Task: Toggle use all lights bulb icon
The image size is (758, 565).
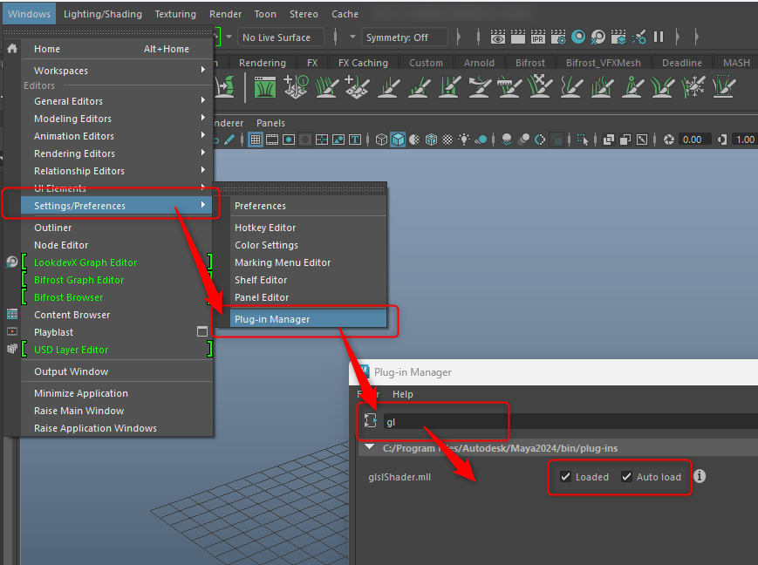Action: click(x=464, y=140)
